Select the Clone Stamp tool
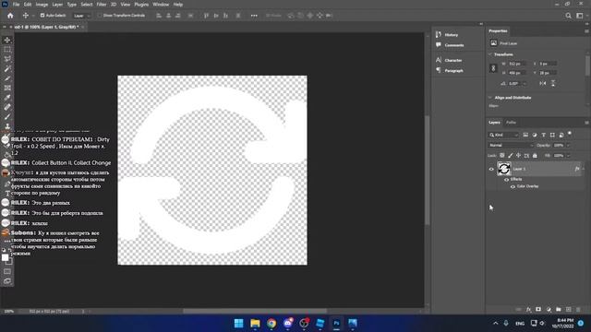This screenshot has width=591, height=332. [7, 126]
